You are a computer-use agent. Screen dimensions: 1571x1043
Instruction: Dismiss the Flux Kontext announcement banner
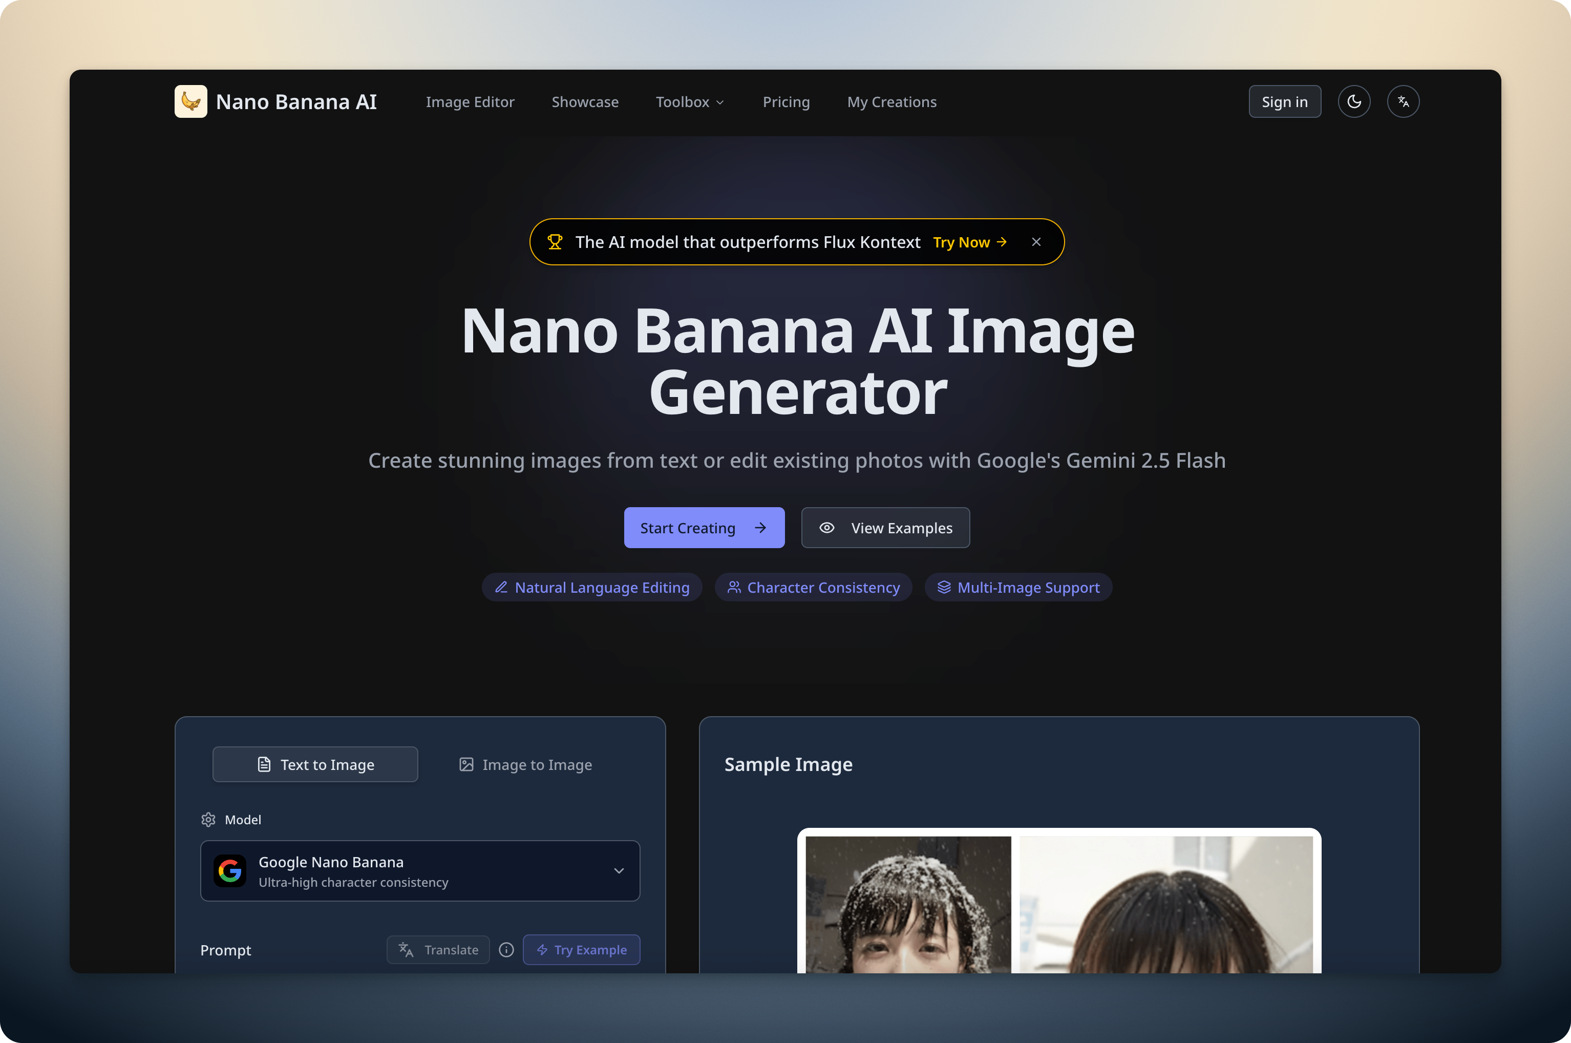click(1036, 242)
